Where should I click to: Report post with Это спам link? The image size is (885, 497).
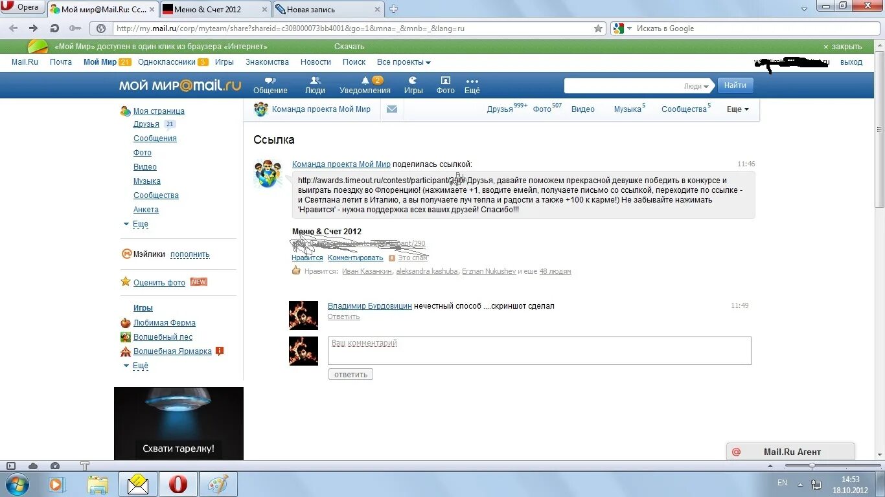(x=413, y=258)
